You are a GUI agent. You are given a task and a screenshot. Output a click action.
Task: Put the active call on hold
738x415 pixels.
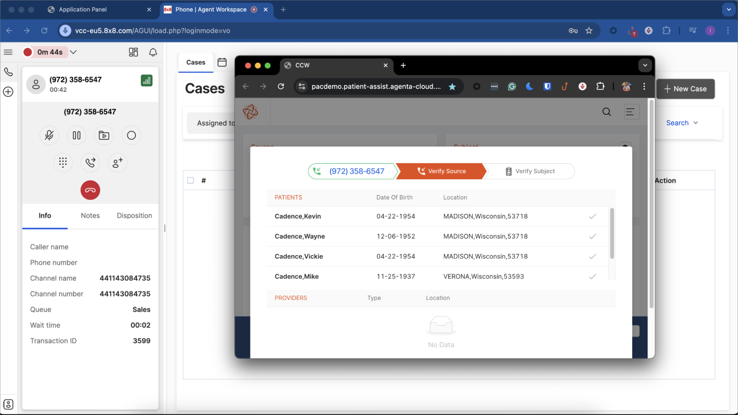[76, 135]
